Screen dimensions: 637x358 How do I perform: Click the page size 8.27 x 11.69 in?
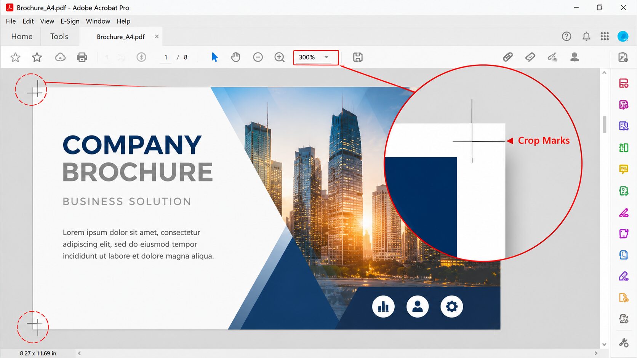[x=38, y=353]
